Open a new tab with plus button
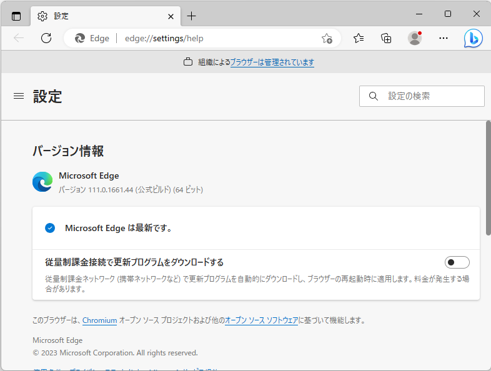 tap(191, 16)
